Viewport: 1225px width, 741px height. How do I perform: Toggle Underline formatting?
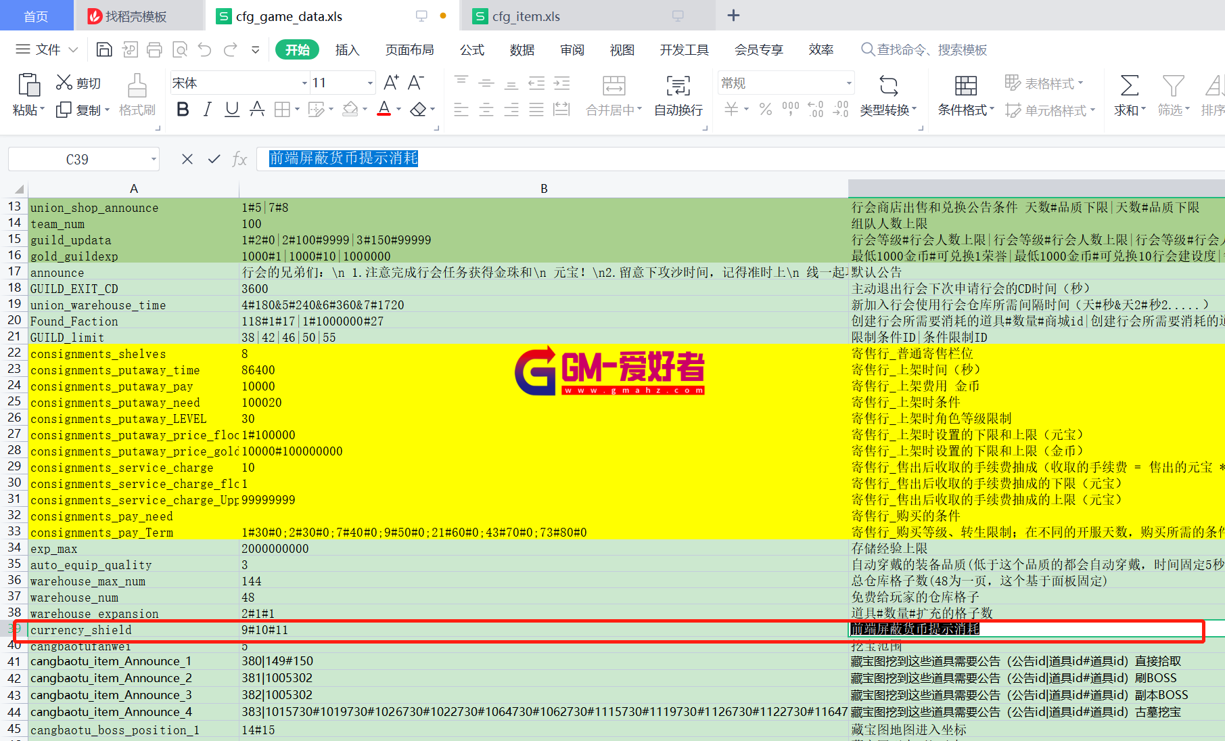232,109
